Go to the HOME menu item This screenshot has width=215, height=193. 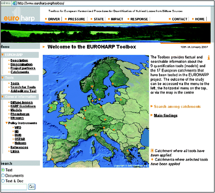pos(200,19)
